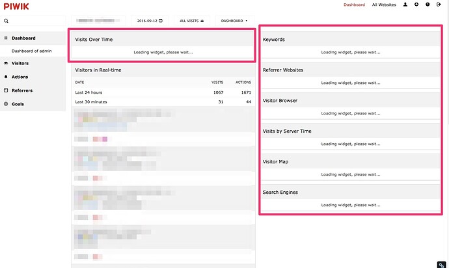Click the Visits Over Time widget title

(94, 40)
